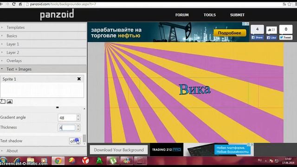Screen dimensions: 297x167
Task: Decrease Thickness with down arrow
Action: click(78, 129)
